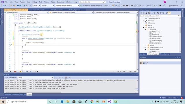Expand the References node in Solution Explorer

[143, 23]
